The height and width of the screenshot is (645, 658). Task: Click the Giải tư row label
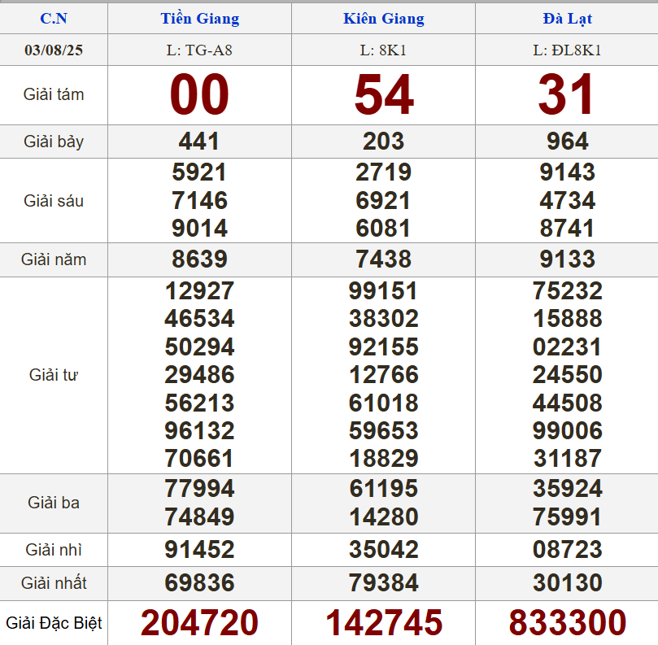[x=54, y=375]
